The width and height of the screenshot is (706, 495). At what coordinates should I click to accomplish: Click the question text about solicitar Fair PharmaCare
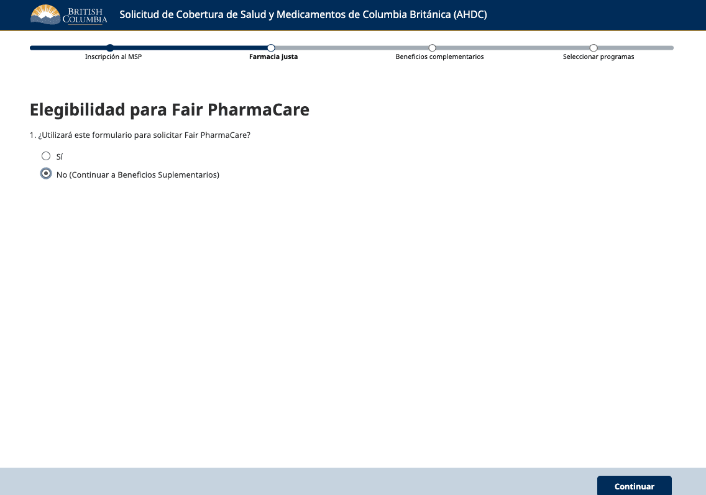(x=140, y=135)
